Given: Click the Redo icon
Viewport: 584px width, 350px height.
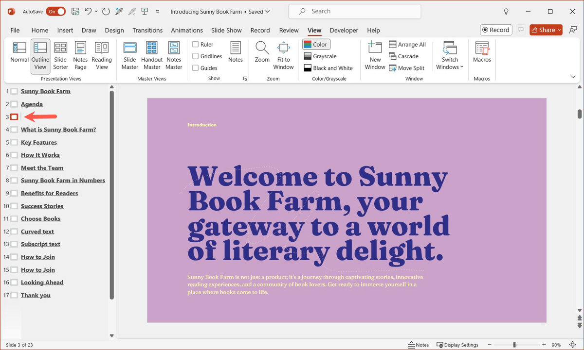Looking at the screenshot, I should 106,11.
